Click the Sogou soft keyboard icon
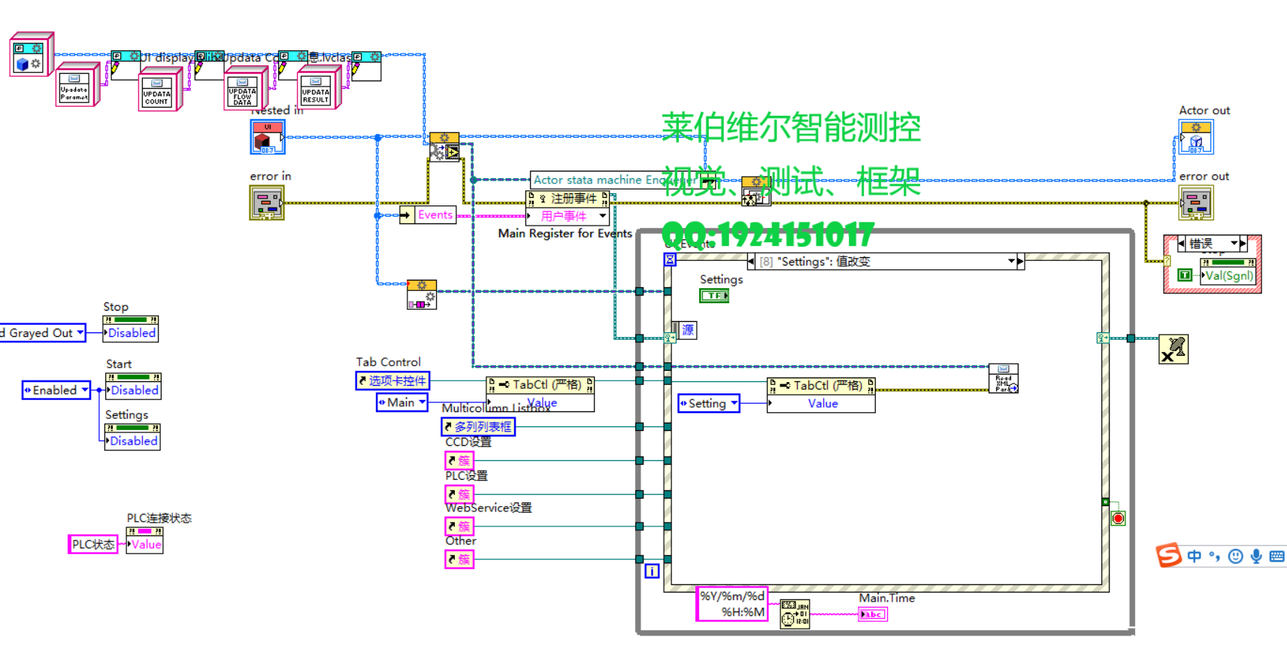 (1276, 557)
